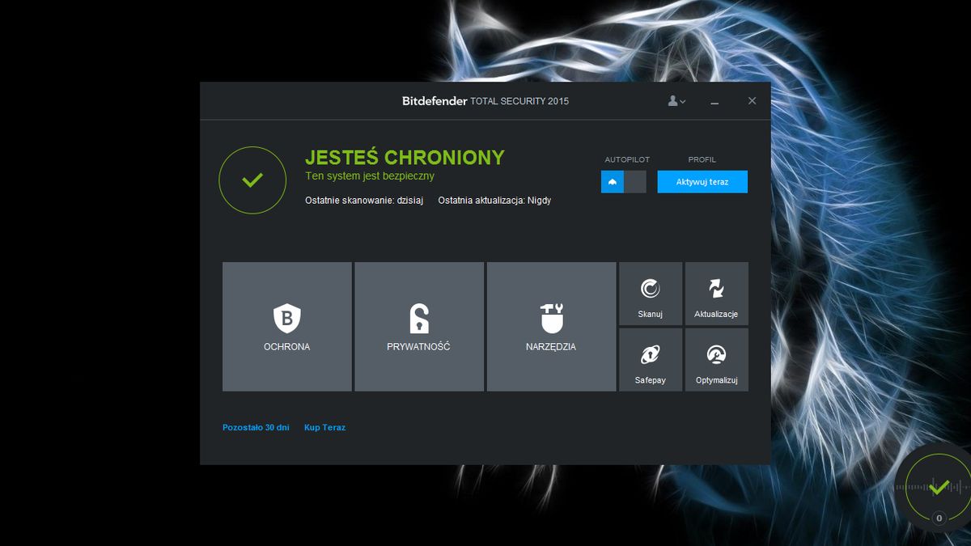The height and width of the screenshot is (546, 971).
Task: Close the Bitdefender window
Action: [752, 101]
